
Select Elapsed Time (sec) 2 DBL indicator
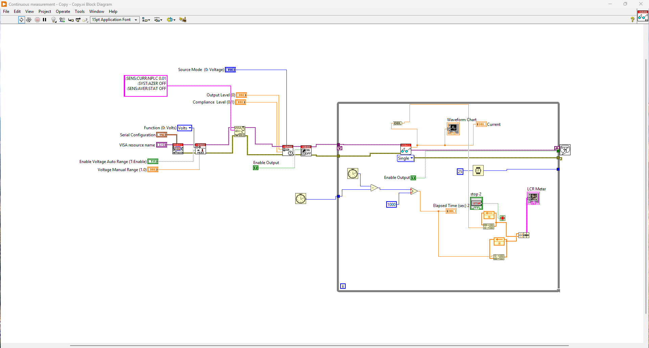point(451,211)
